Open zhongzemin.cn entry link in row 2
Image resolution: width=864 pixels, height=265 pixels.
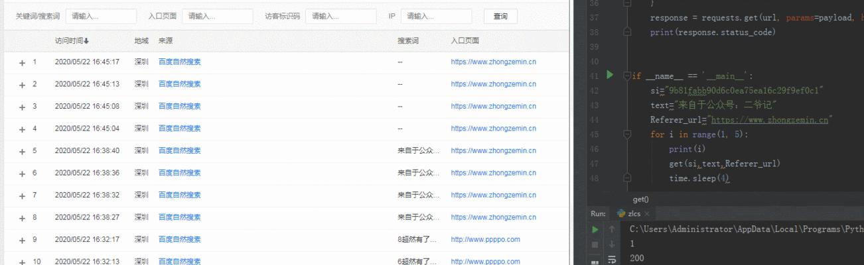pos(493,84)
